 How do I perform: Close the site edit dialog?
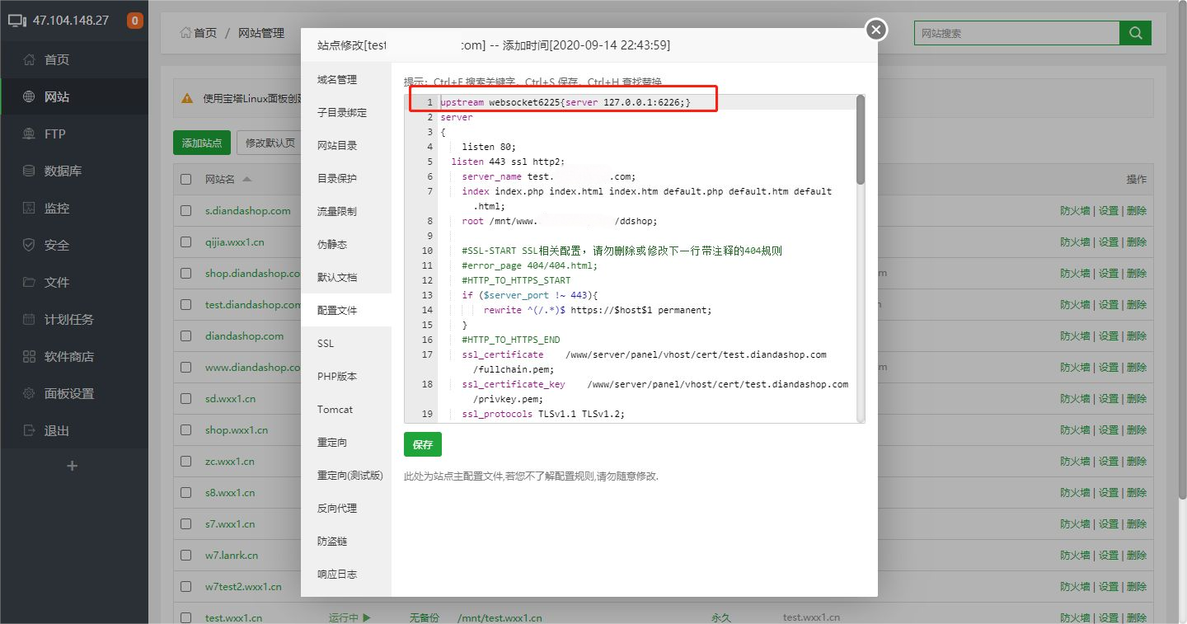[875, 30]
